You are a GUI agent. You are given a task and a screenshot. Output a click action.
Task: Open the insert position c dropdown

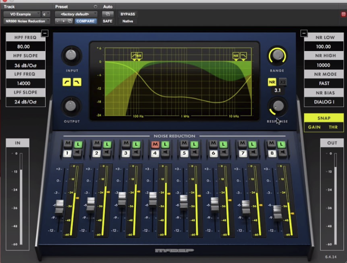(x=46, y=14)
